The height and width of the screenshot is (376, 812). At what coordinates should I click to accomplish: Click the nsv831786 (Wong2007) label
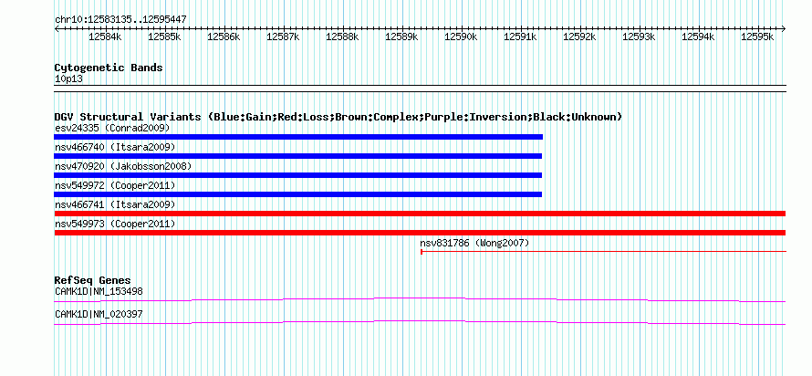pos(474,243)
